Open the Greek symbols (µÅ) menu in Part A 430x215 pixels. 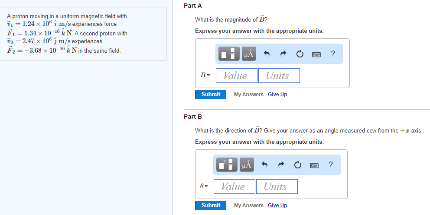point(249,54)
